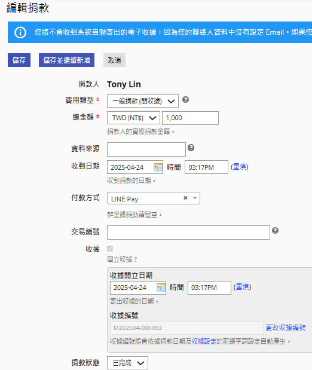
Task: Toggle the 收據 checkbox
Action: [110, 249]
